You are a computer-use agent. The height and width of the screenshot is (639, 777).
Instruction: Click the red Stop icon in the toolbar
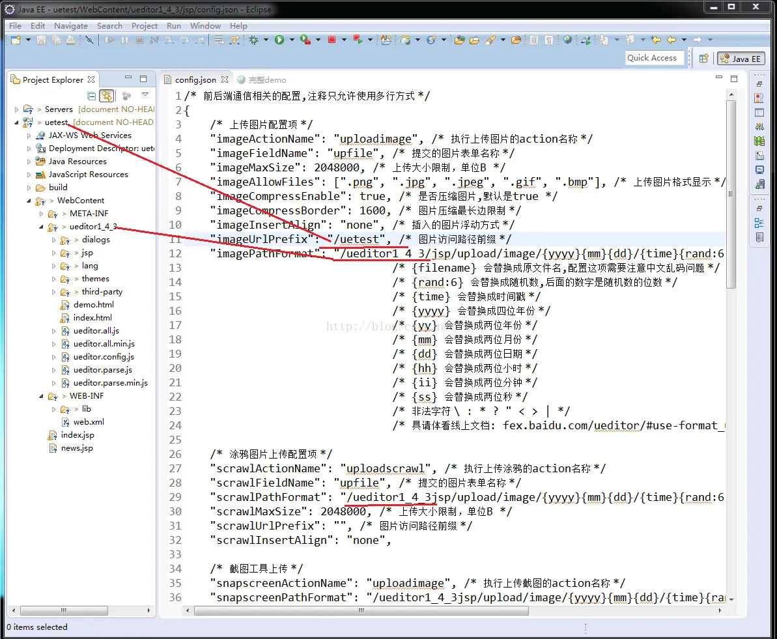[332, 40]
